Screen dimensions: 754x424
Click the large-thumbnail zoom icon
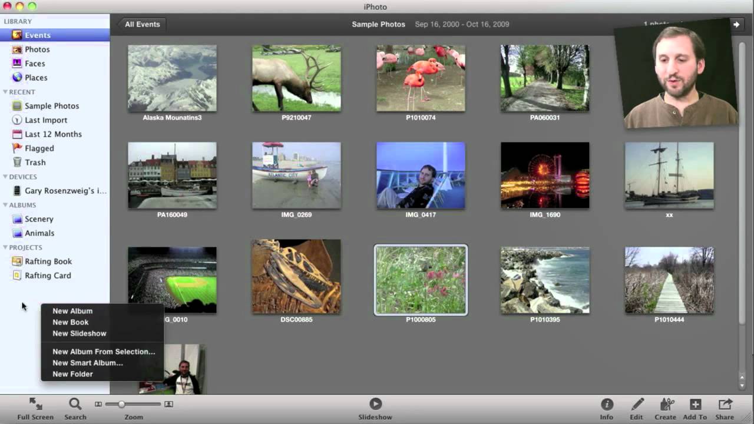pyautogui.click(x=168, y=404)
